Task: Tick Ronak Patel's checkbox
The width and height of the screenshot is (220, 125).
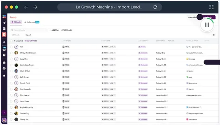Action: pyautogui.click(x=11, y=83)
